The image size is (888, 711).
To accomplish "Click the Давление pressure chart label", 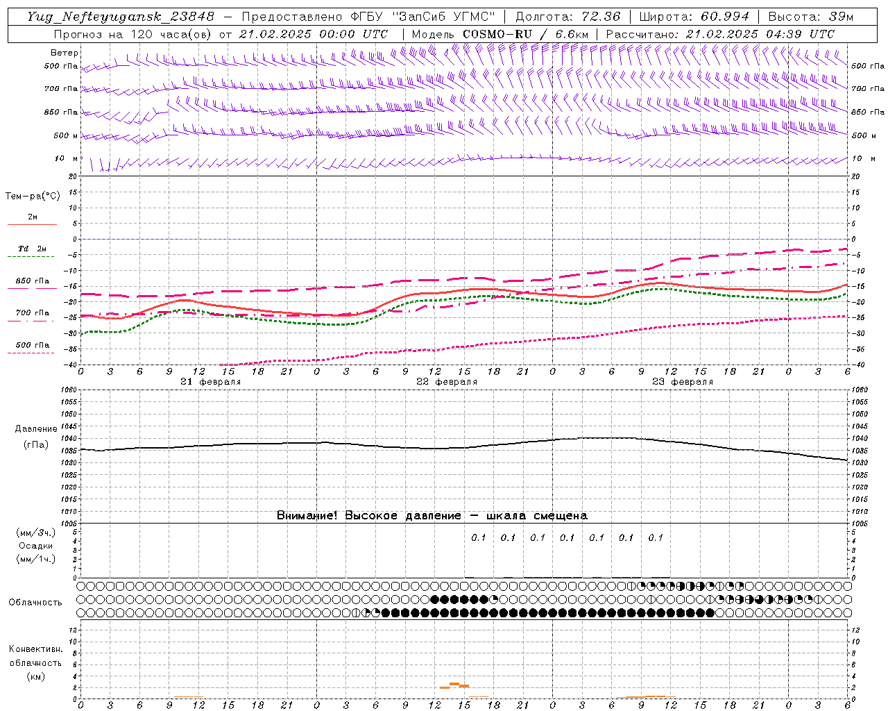I will [36, 429].
